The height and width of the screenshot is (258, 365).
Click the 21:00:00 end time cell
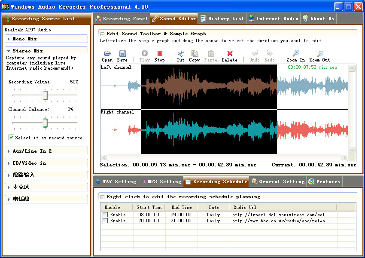tap(181, 221)
